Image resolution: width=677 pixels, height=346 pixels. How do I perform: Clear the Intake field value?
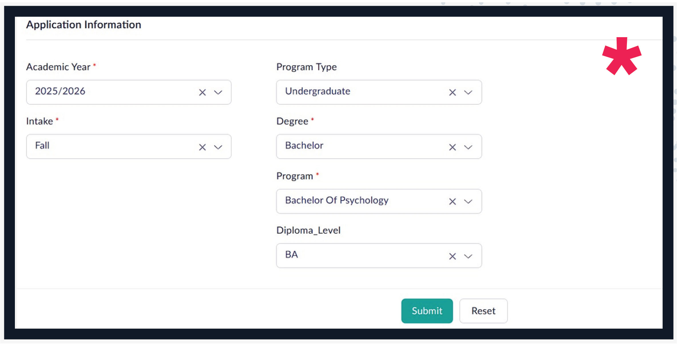pyautogui.click(x=202, y=147)
